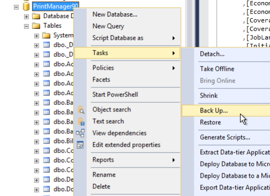Choose Shrink in Tasks submenu

click(226, 96)
